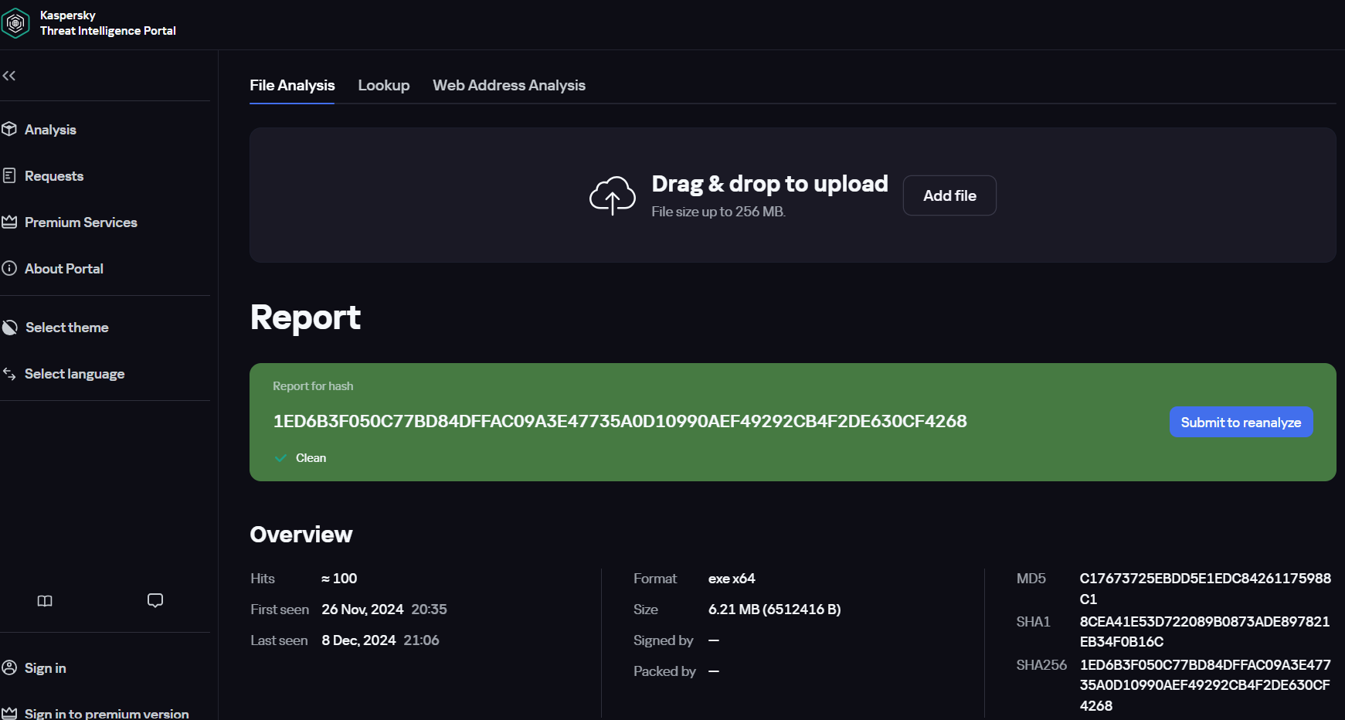The height and width of the screenshot is (720, 1345).
Task: Open the documentation book icon
Action: [45, 601]
